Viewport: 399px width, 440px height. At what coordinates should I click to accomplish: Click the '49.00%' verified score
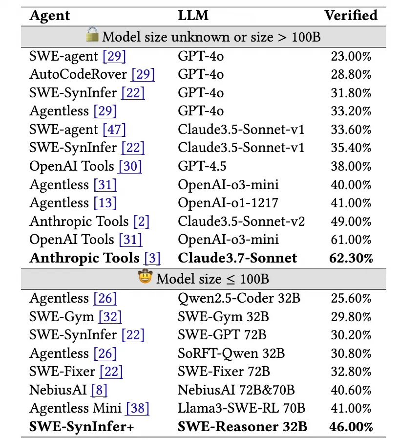(x=351, y=221)
